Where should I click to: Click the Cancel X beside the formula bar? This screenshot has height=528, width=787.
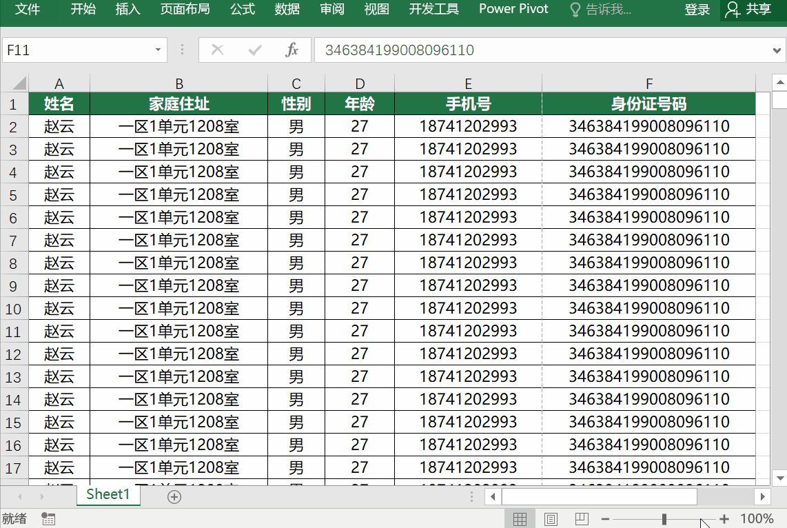218,50
